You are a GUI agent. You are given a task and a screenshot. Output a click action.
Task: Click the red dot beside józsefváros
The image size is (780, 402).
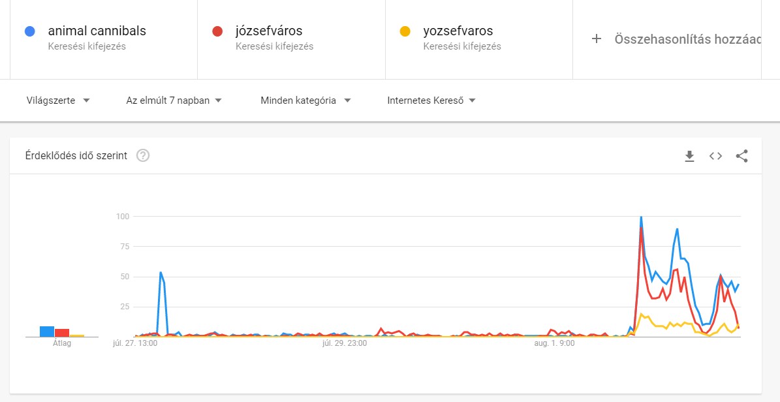click(217, 31)
